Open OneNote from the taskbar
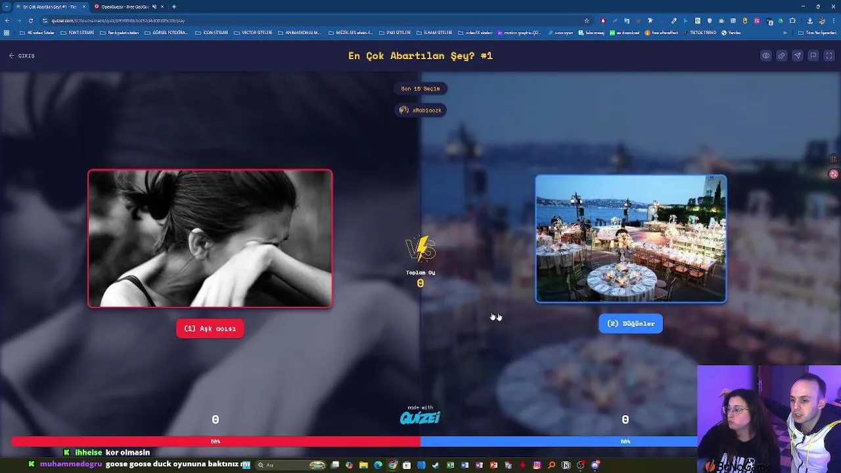 [x=479, y=465]
